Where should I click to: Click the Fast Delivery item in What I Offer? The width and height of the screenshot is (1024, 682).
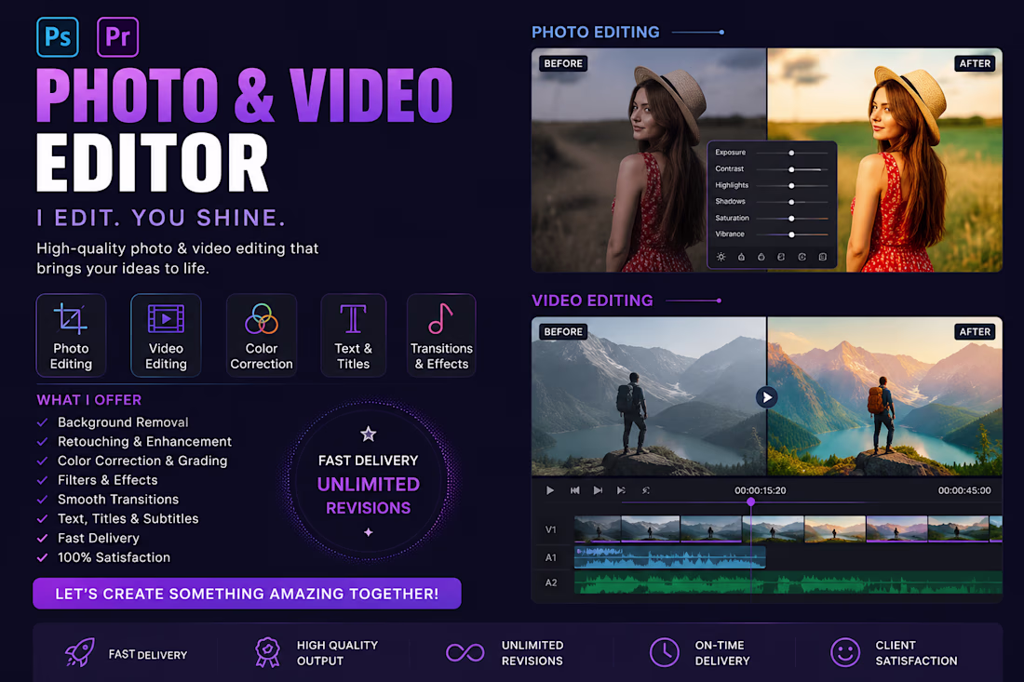point(99,539)
